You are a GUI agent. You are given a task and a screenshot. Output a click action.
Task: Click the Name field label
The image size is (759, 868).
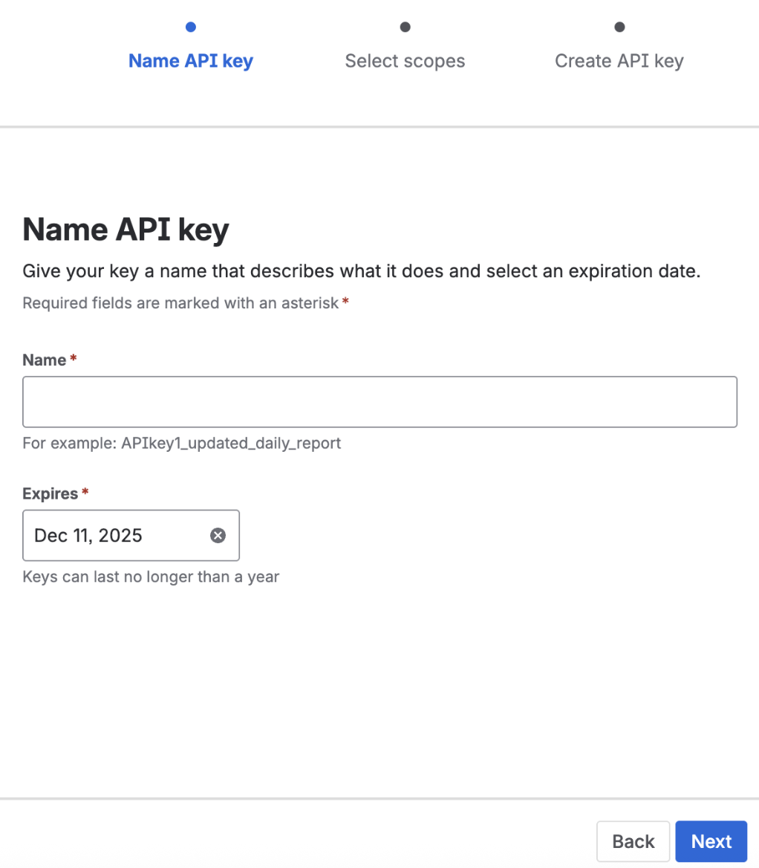tap(45, 360)
